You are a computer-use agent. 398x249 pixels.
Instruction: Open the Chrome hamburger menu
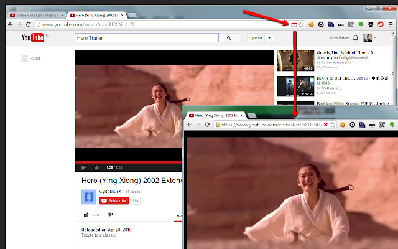[391, 24]
